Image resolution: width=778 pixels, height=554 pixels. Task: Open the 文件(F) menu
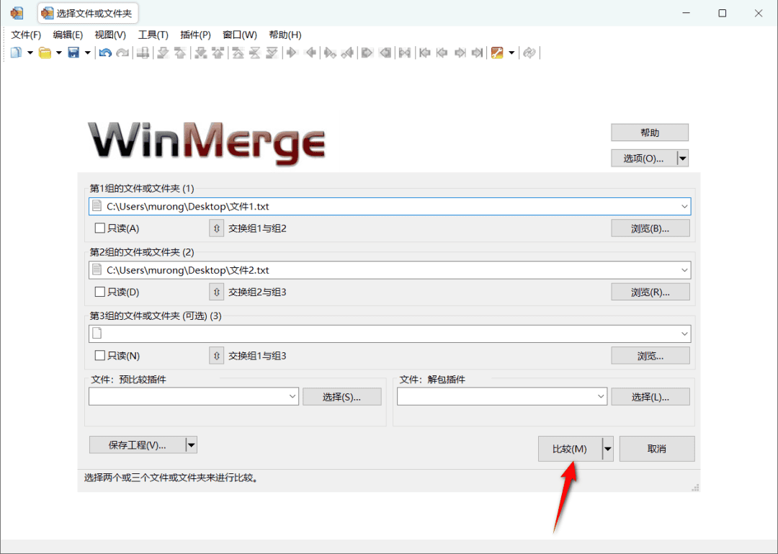click(x=26, y=35)
